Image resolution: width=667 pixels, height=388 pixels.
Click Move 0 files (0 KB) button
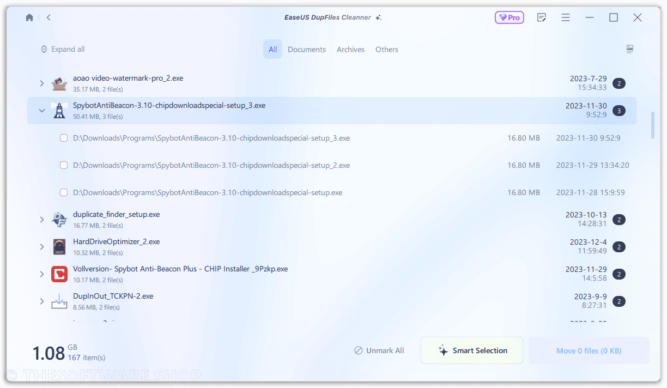[589, 350]
